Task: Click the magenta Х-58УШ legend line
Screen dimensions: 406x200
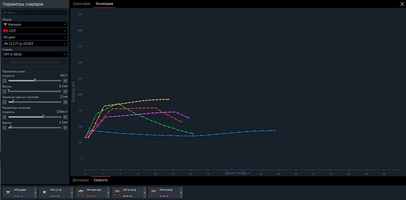Action: (x=164, y=196)
